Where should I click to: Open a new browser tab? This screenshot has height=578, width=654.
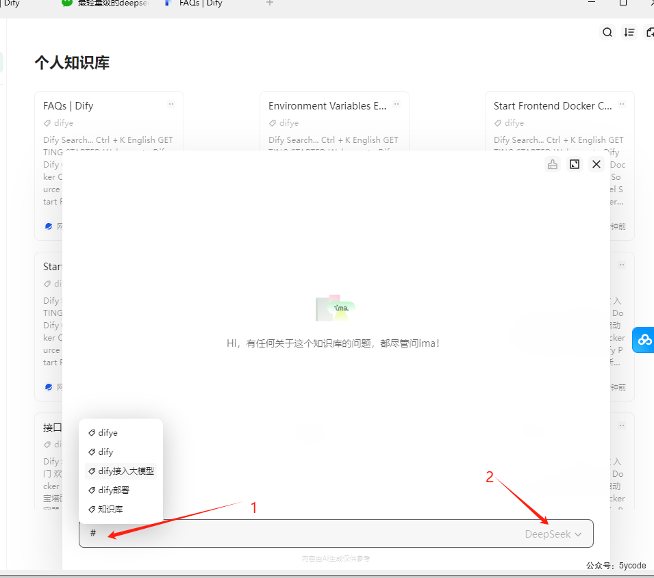point(270,3)
